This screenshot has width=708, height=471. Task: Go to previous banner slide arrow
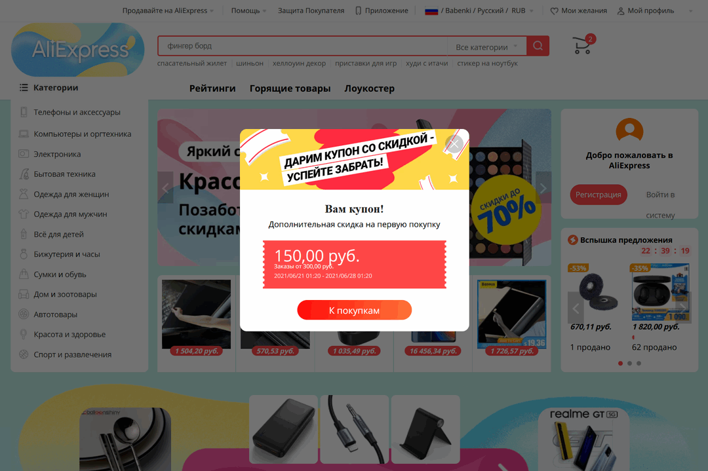pos(165,187)
